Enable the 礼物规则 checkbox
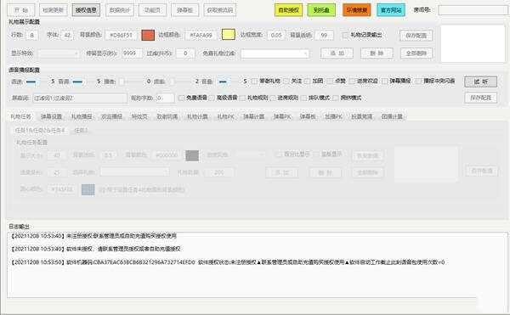This screenshot has width=510, height=315. [242, 98]
